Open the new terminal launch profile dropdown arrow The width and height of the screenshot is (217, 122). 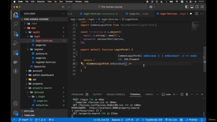pyautogui.click(x=177, y=94)
